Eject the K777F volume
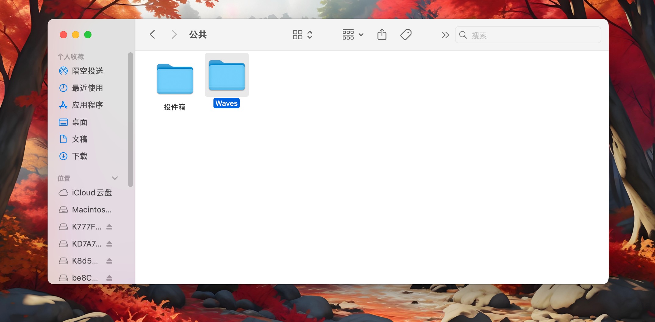 pos(109,227)
